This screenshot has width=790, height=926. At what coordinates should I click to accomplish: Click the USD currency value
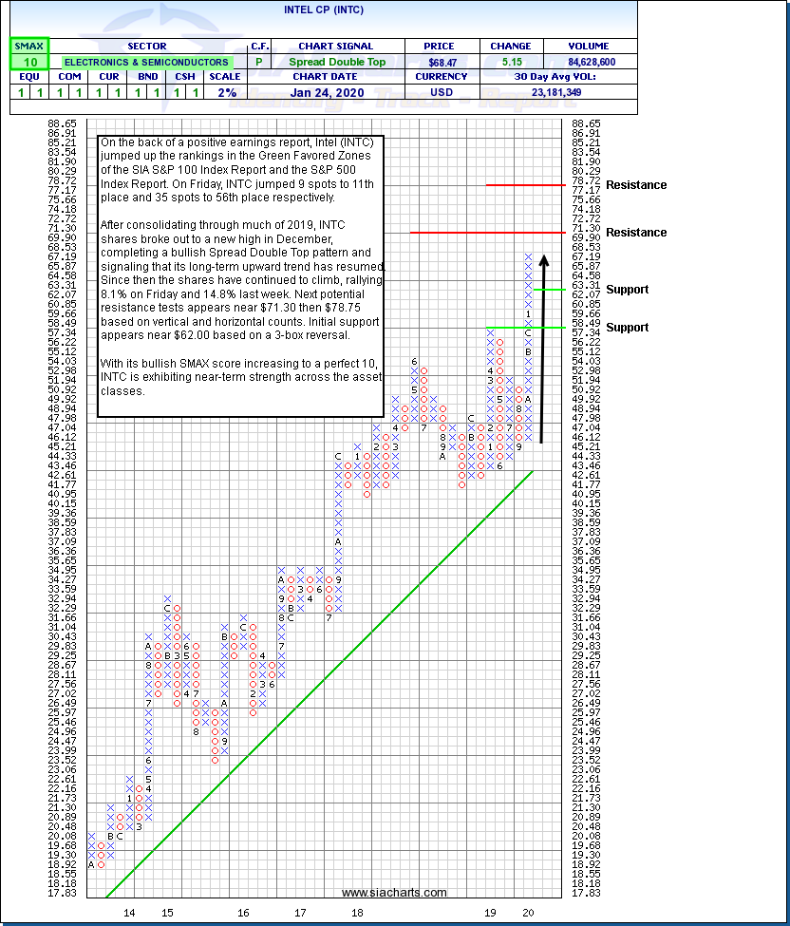tap(443, 92)
